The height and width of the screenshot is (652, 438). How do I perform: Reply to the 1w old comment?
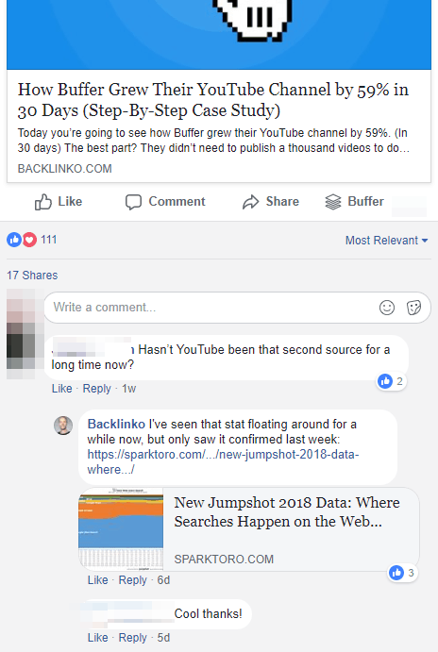point(97,389)
